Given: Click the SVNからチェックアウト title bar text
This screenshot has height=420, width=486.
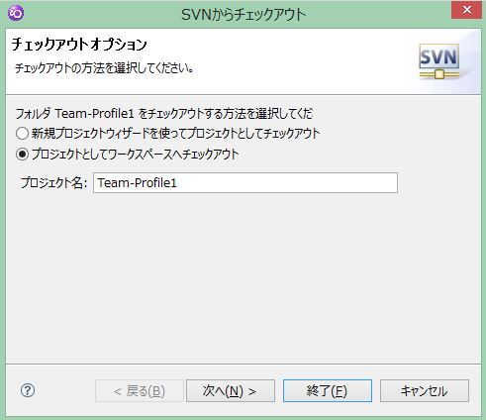Looking at the screenshot, I should 243,15.
